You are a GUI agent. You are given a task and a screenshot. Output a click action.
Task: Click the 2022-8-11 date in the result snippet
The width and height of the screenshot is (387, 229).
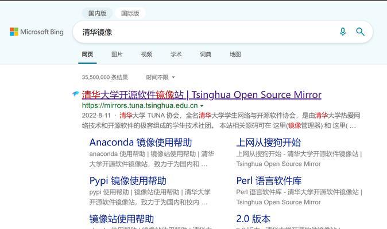(96, 116)
